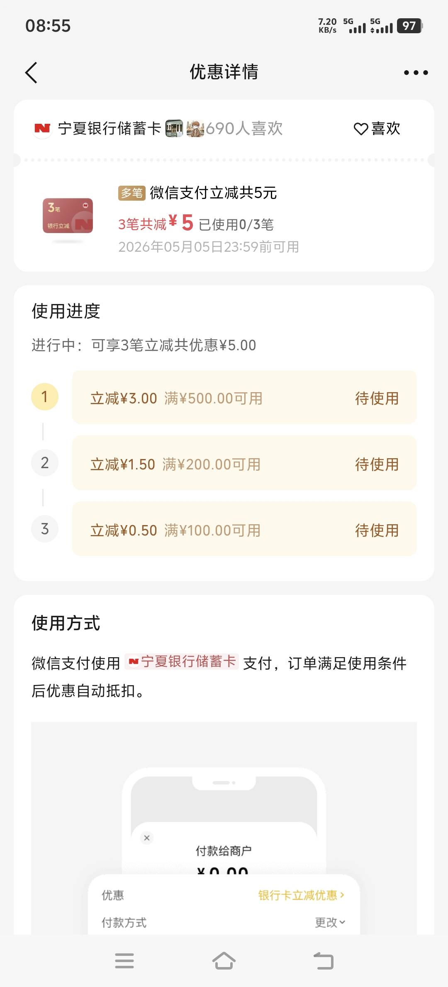Open the 更改 payment method dropdown
Image resolution: width=448 pixels, height=987 pixels.
(330, 923)
